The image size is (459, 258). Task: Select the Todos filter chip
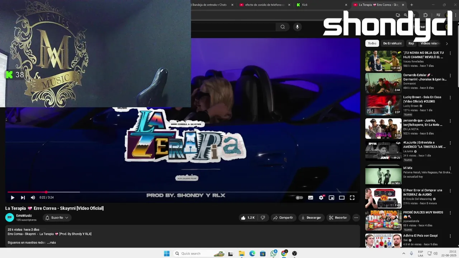[x=372, y=43]
